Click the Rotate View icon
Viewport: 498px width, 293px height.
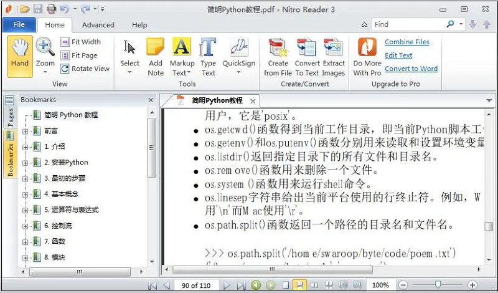pos(65,69)
